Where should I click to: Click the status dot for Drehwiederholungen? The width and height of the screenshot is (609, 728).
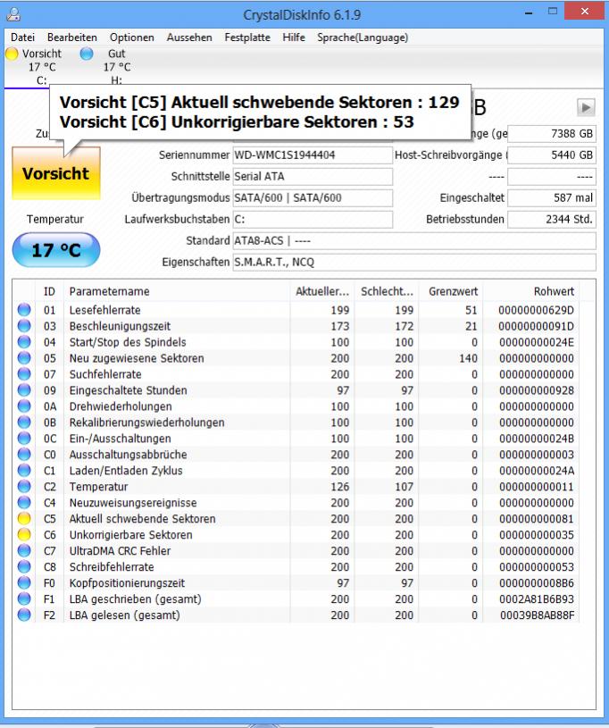click(24, 406)
